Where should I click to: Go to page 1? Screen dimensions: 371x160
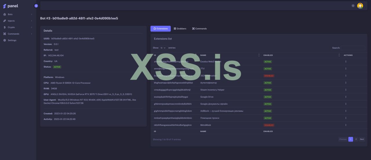351,139
